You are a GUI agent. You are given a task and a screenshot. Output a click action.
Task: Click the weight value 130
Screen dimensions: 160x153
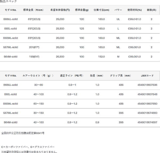[x=82, y=38]
